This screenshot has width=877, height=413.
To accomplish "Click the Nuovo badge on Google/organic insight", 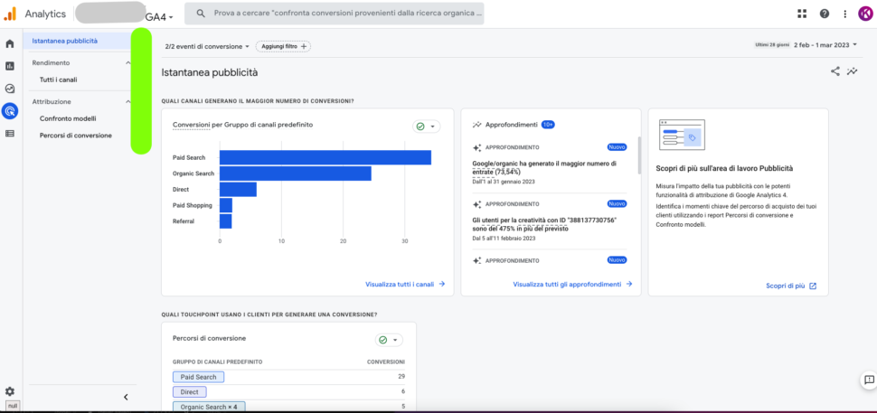I will point(617,147).
